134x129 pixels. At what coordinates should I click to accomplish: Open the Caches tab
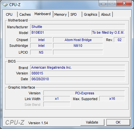pos(25,14)
